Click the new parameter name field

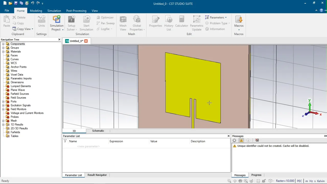88,146
